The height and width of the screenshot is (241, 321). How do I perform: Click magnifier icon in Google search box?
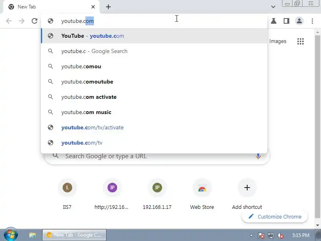(55, 156)
